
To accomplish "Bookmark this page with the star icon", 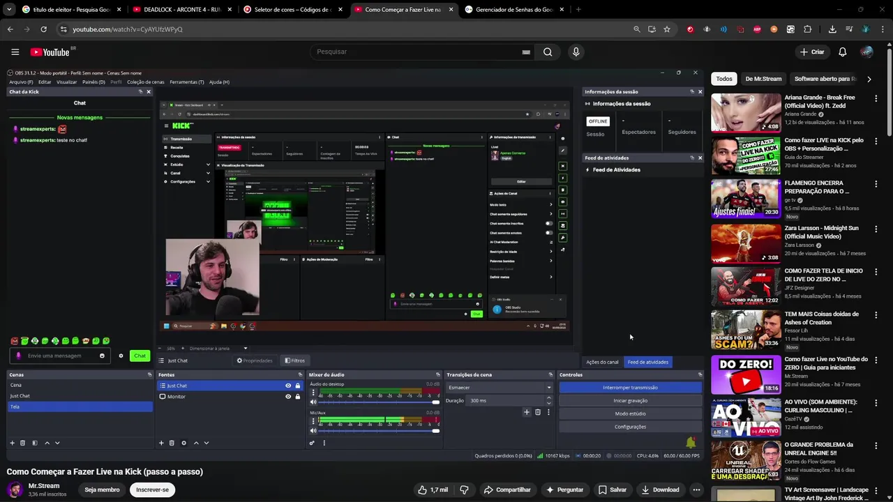I will [x=667, y=29].
